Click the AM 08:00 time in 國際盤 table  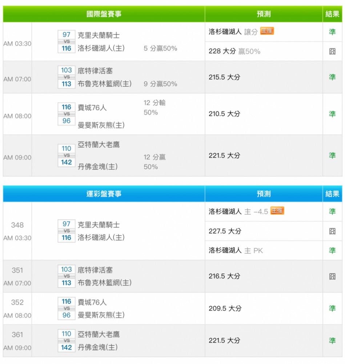tap(17, 116)
